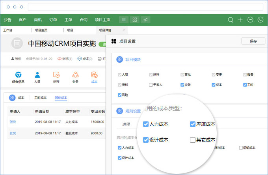Viewport: 268px width, 175px height.
Task: Click the browser address bar
Action: [x=145, y=7]
